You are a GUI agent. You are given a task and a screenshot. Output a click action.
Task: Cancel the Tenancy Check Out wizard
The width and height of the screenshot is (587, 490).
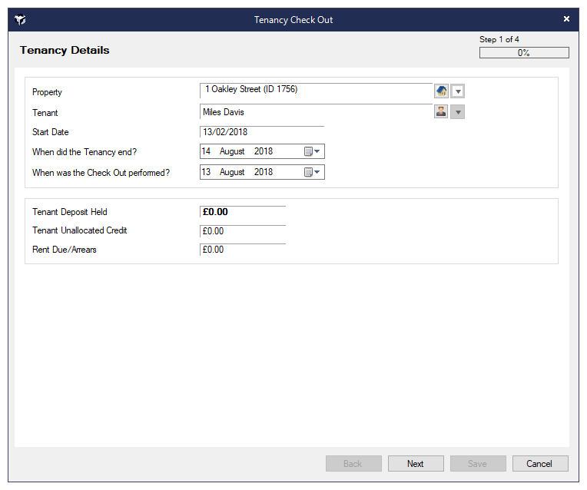pyautogui.click(x=539, y=463)
